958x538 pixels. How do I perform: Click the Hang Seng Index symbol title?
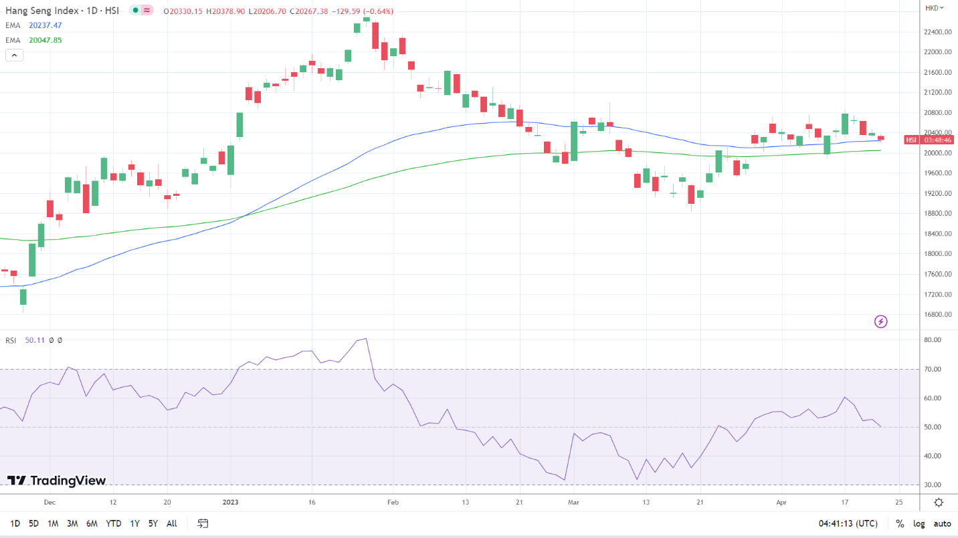(x=62, y=11)
